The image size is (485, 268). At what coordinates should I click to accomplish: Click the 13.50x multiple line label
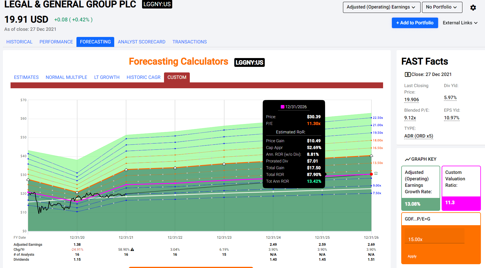click(378, 163)
